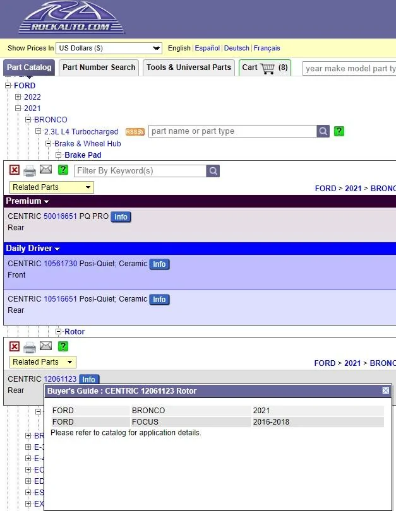This screenshot has width=396, height=511.
Task: Open the Cart tab with 8 items
Action: (x=265, y=68)
